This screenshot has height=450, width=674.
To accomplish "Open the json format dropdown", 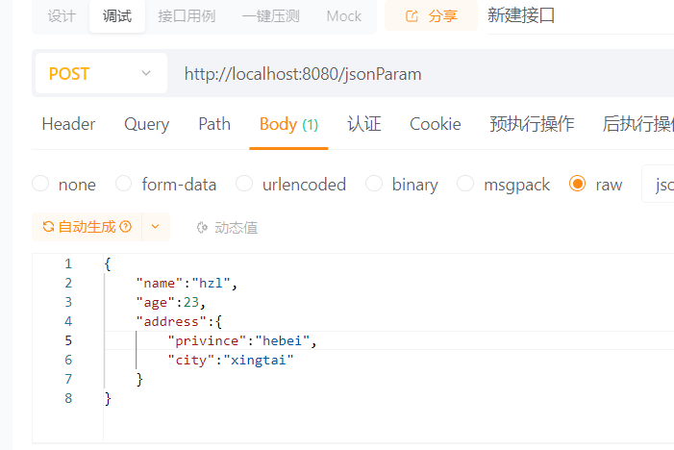I will (662, 184).
